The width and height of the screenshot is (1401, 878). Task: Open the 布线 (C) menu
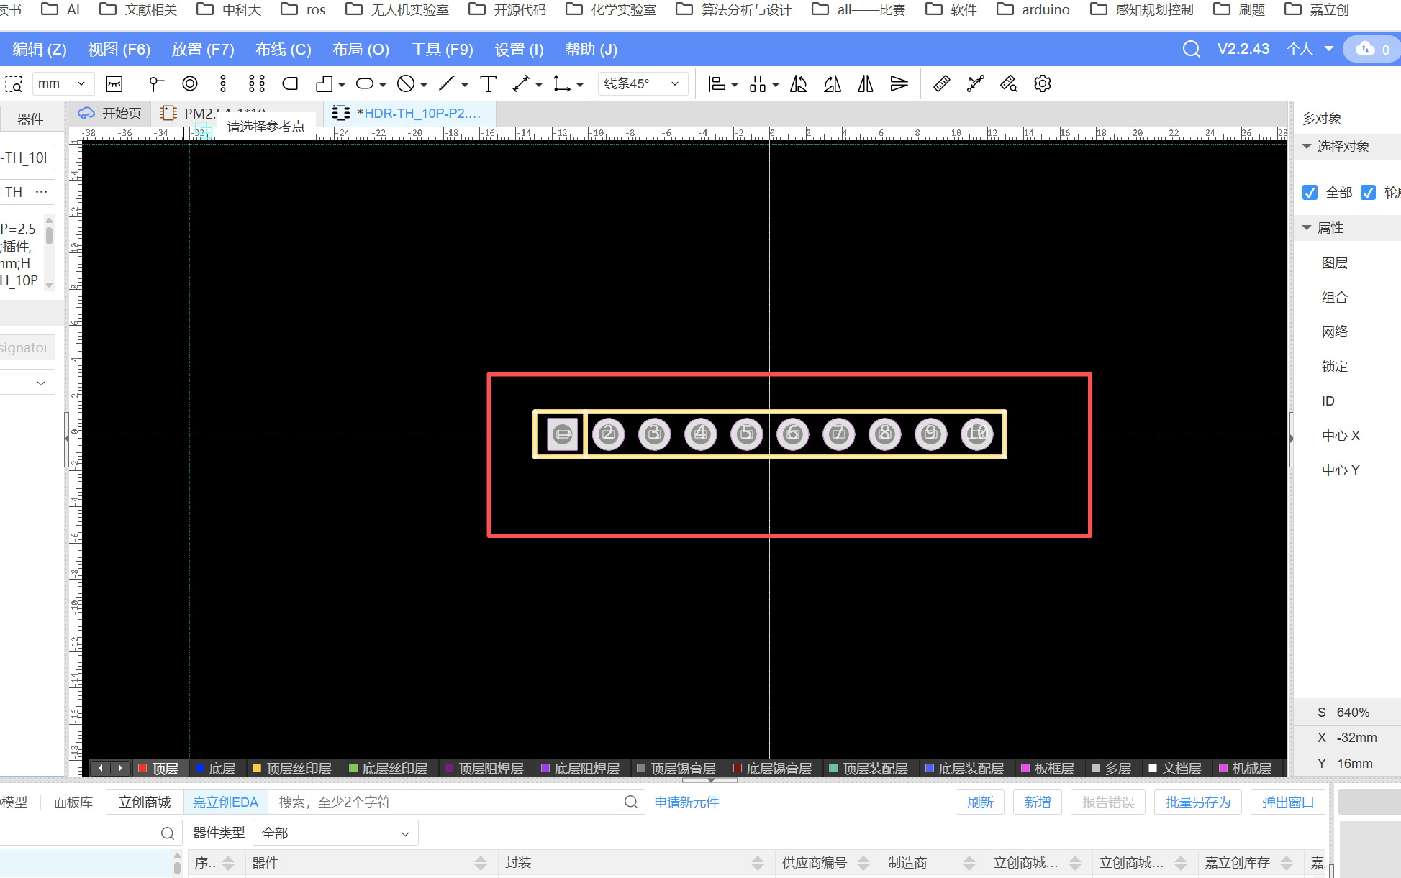[283, 50]
